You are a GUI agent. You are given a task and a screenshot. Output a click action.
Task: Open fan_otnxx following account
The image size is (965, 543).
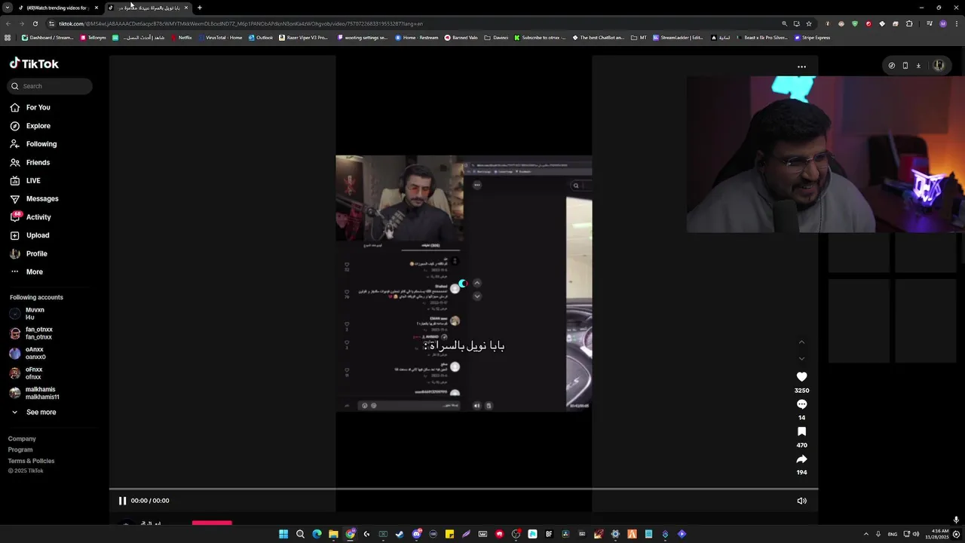[32, 333]
